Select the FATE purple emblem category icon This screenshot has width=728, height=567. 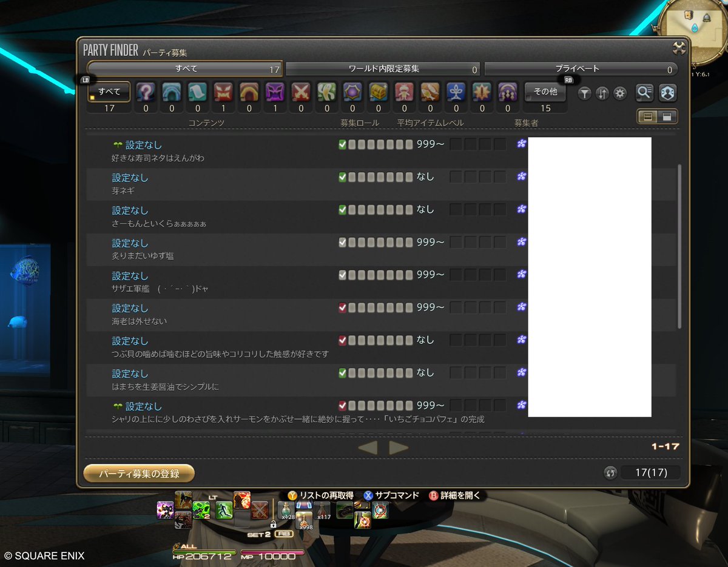[x=353, y=92]
